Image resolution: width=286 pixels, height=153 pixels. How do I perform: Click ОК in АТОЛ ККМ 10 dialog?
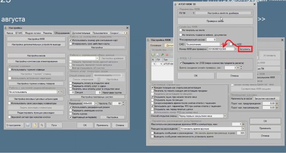pos(196,76)
